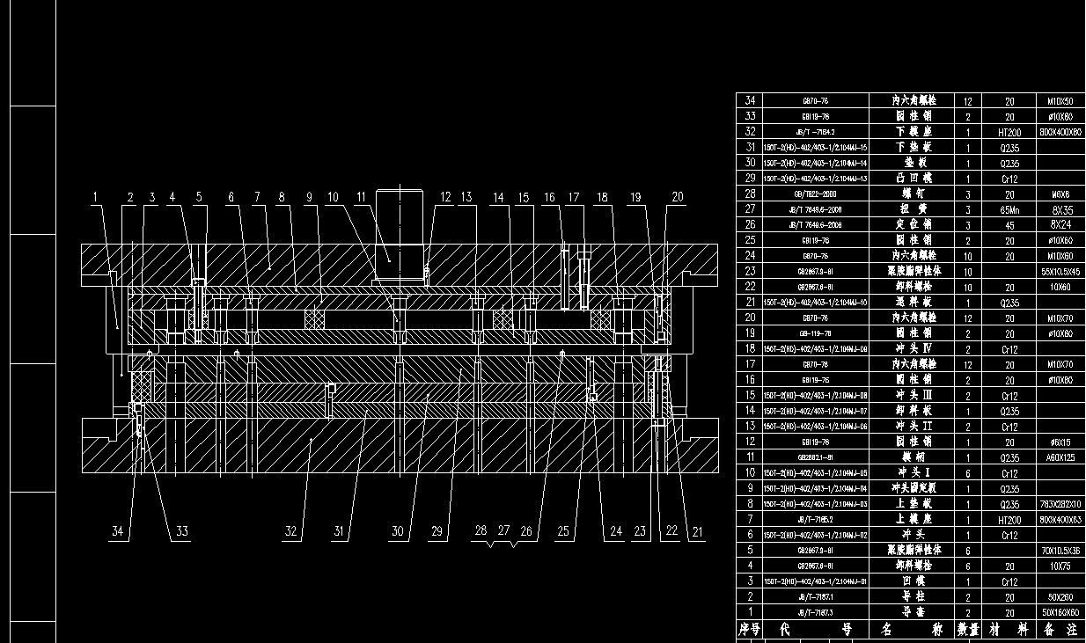Click the 783X282X10 specification cell
1086x643 pixels.
(1060, 504)
